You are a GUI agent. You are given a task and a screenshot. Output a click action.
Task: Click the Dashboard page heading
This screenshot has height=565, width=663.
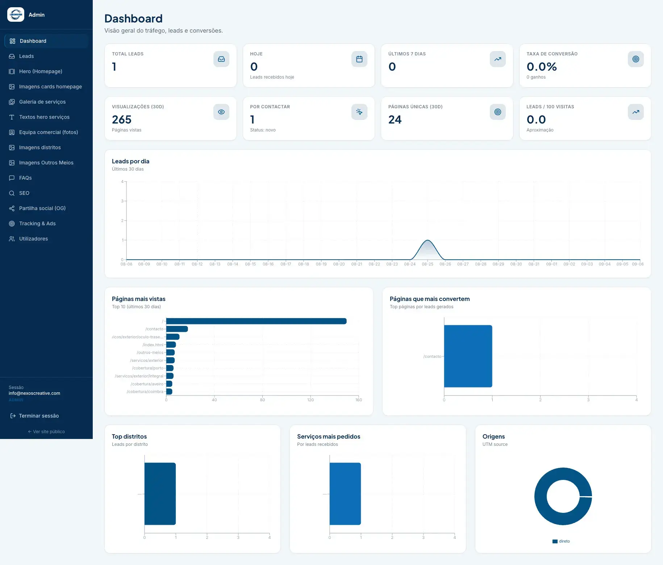pos(133,18)
